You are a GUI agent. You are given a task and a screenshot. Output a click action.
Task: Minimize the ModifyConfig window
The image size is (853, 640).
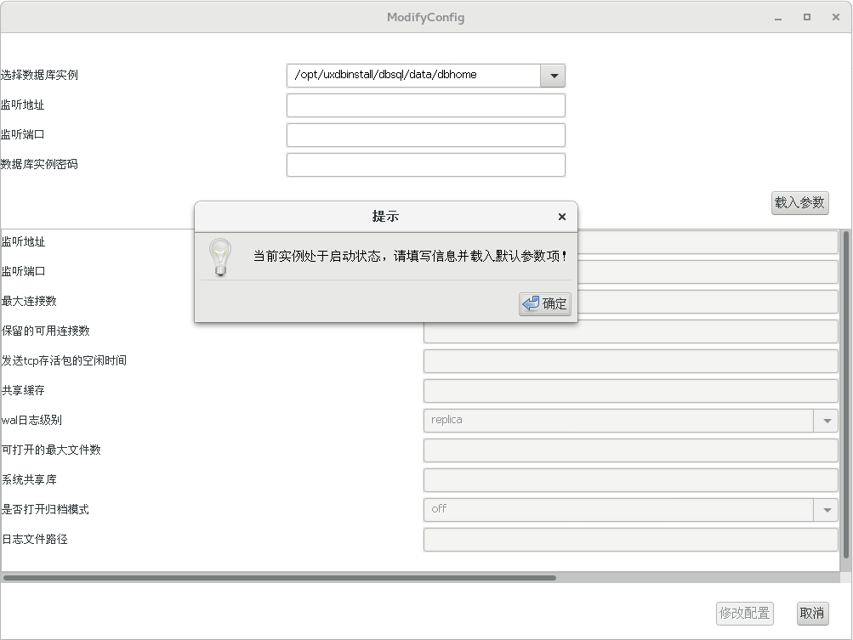[777, 17]
